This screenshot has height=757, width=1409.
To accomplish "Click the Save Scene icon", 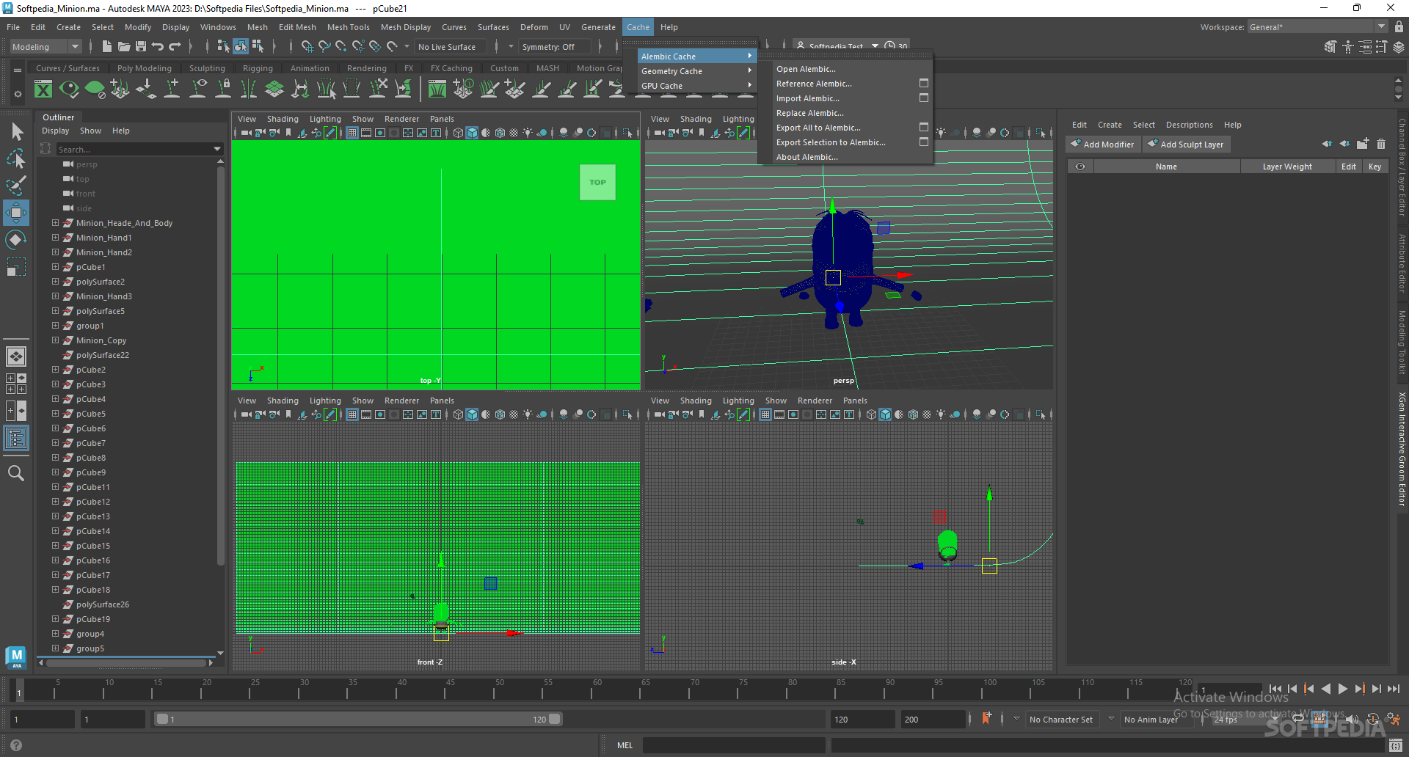I will click(x=141, y=46).
